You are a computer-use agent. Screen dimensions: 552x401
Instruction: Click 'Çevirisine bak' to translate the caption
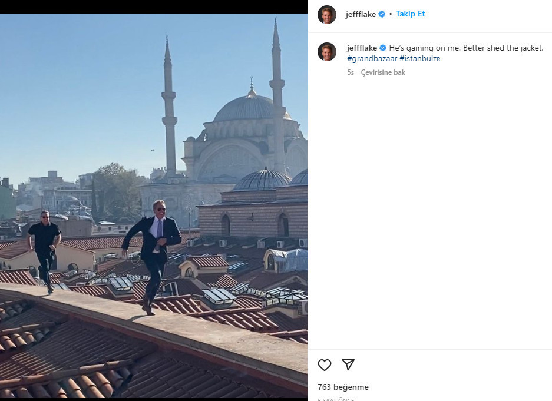[x=383, y=72]
